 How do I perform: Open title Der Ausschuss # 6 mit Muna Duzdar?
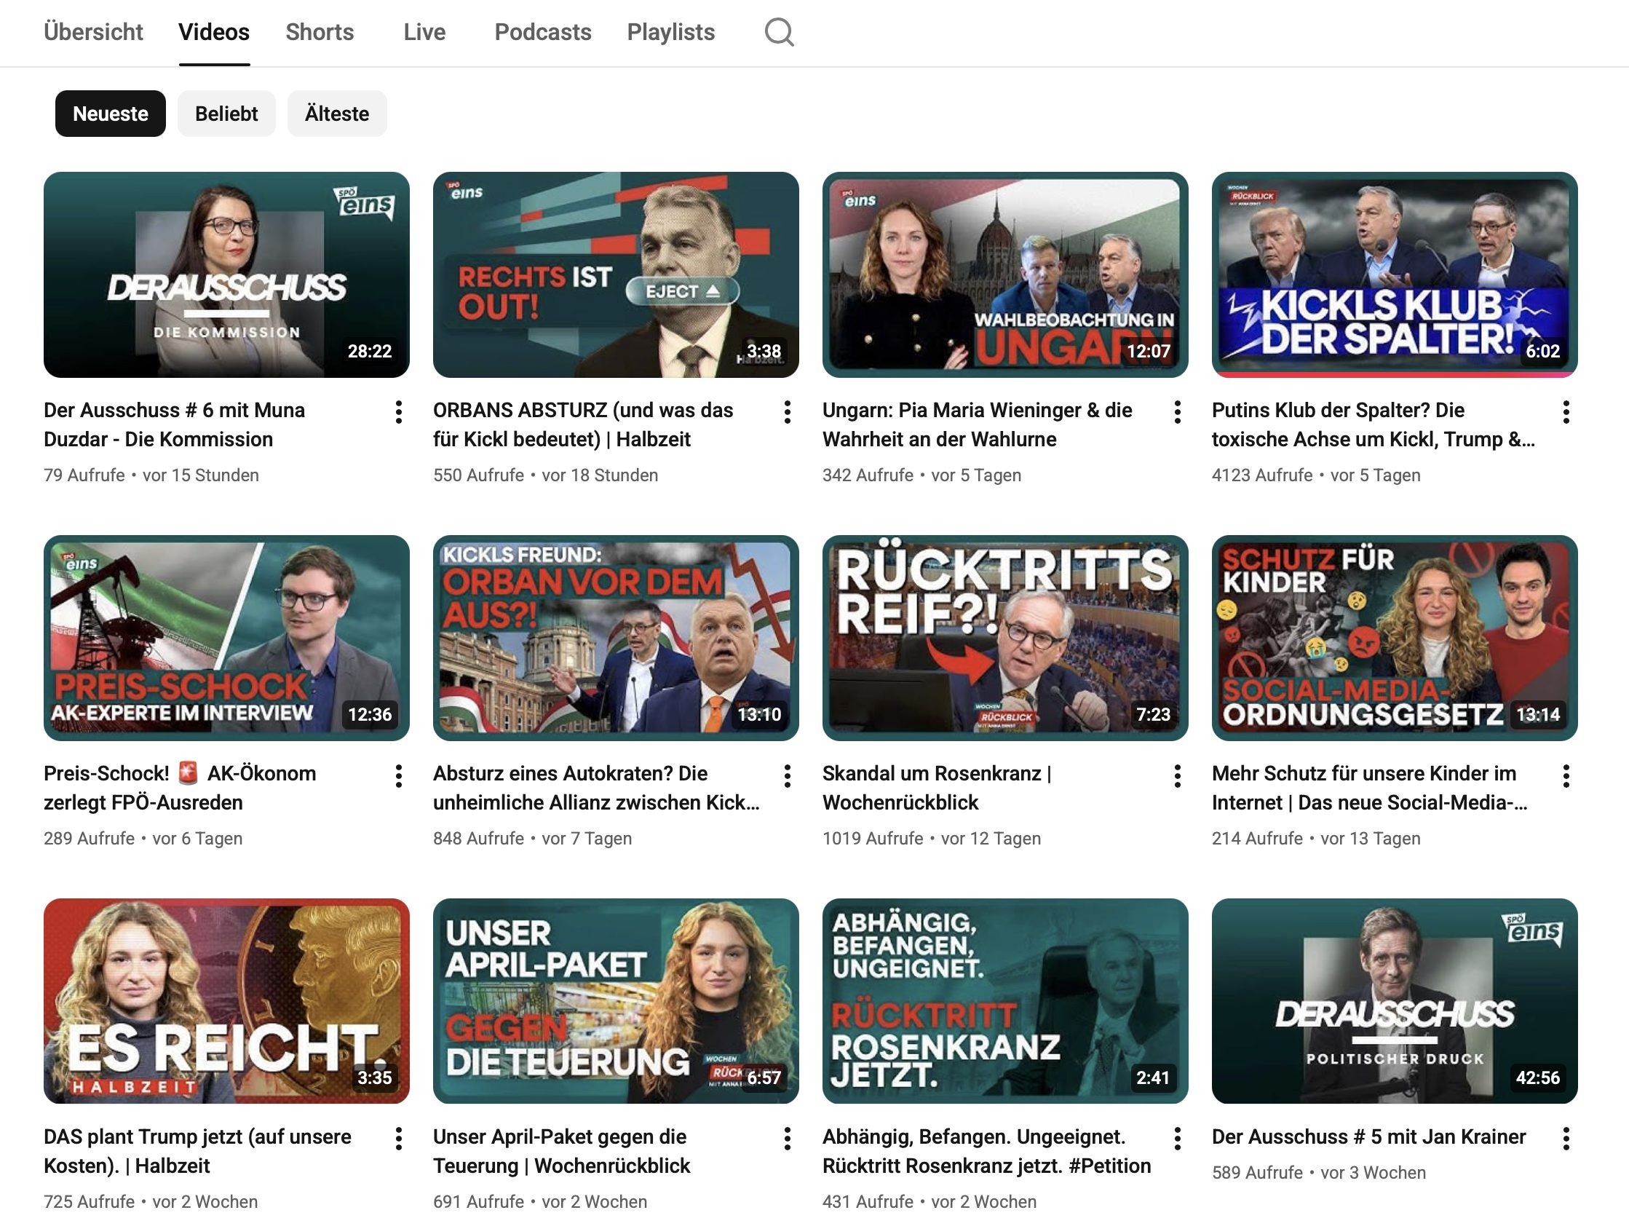click(x=175, y=424)
